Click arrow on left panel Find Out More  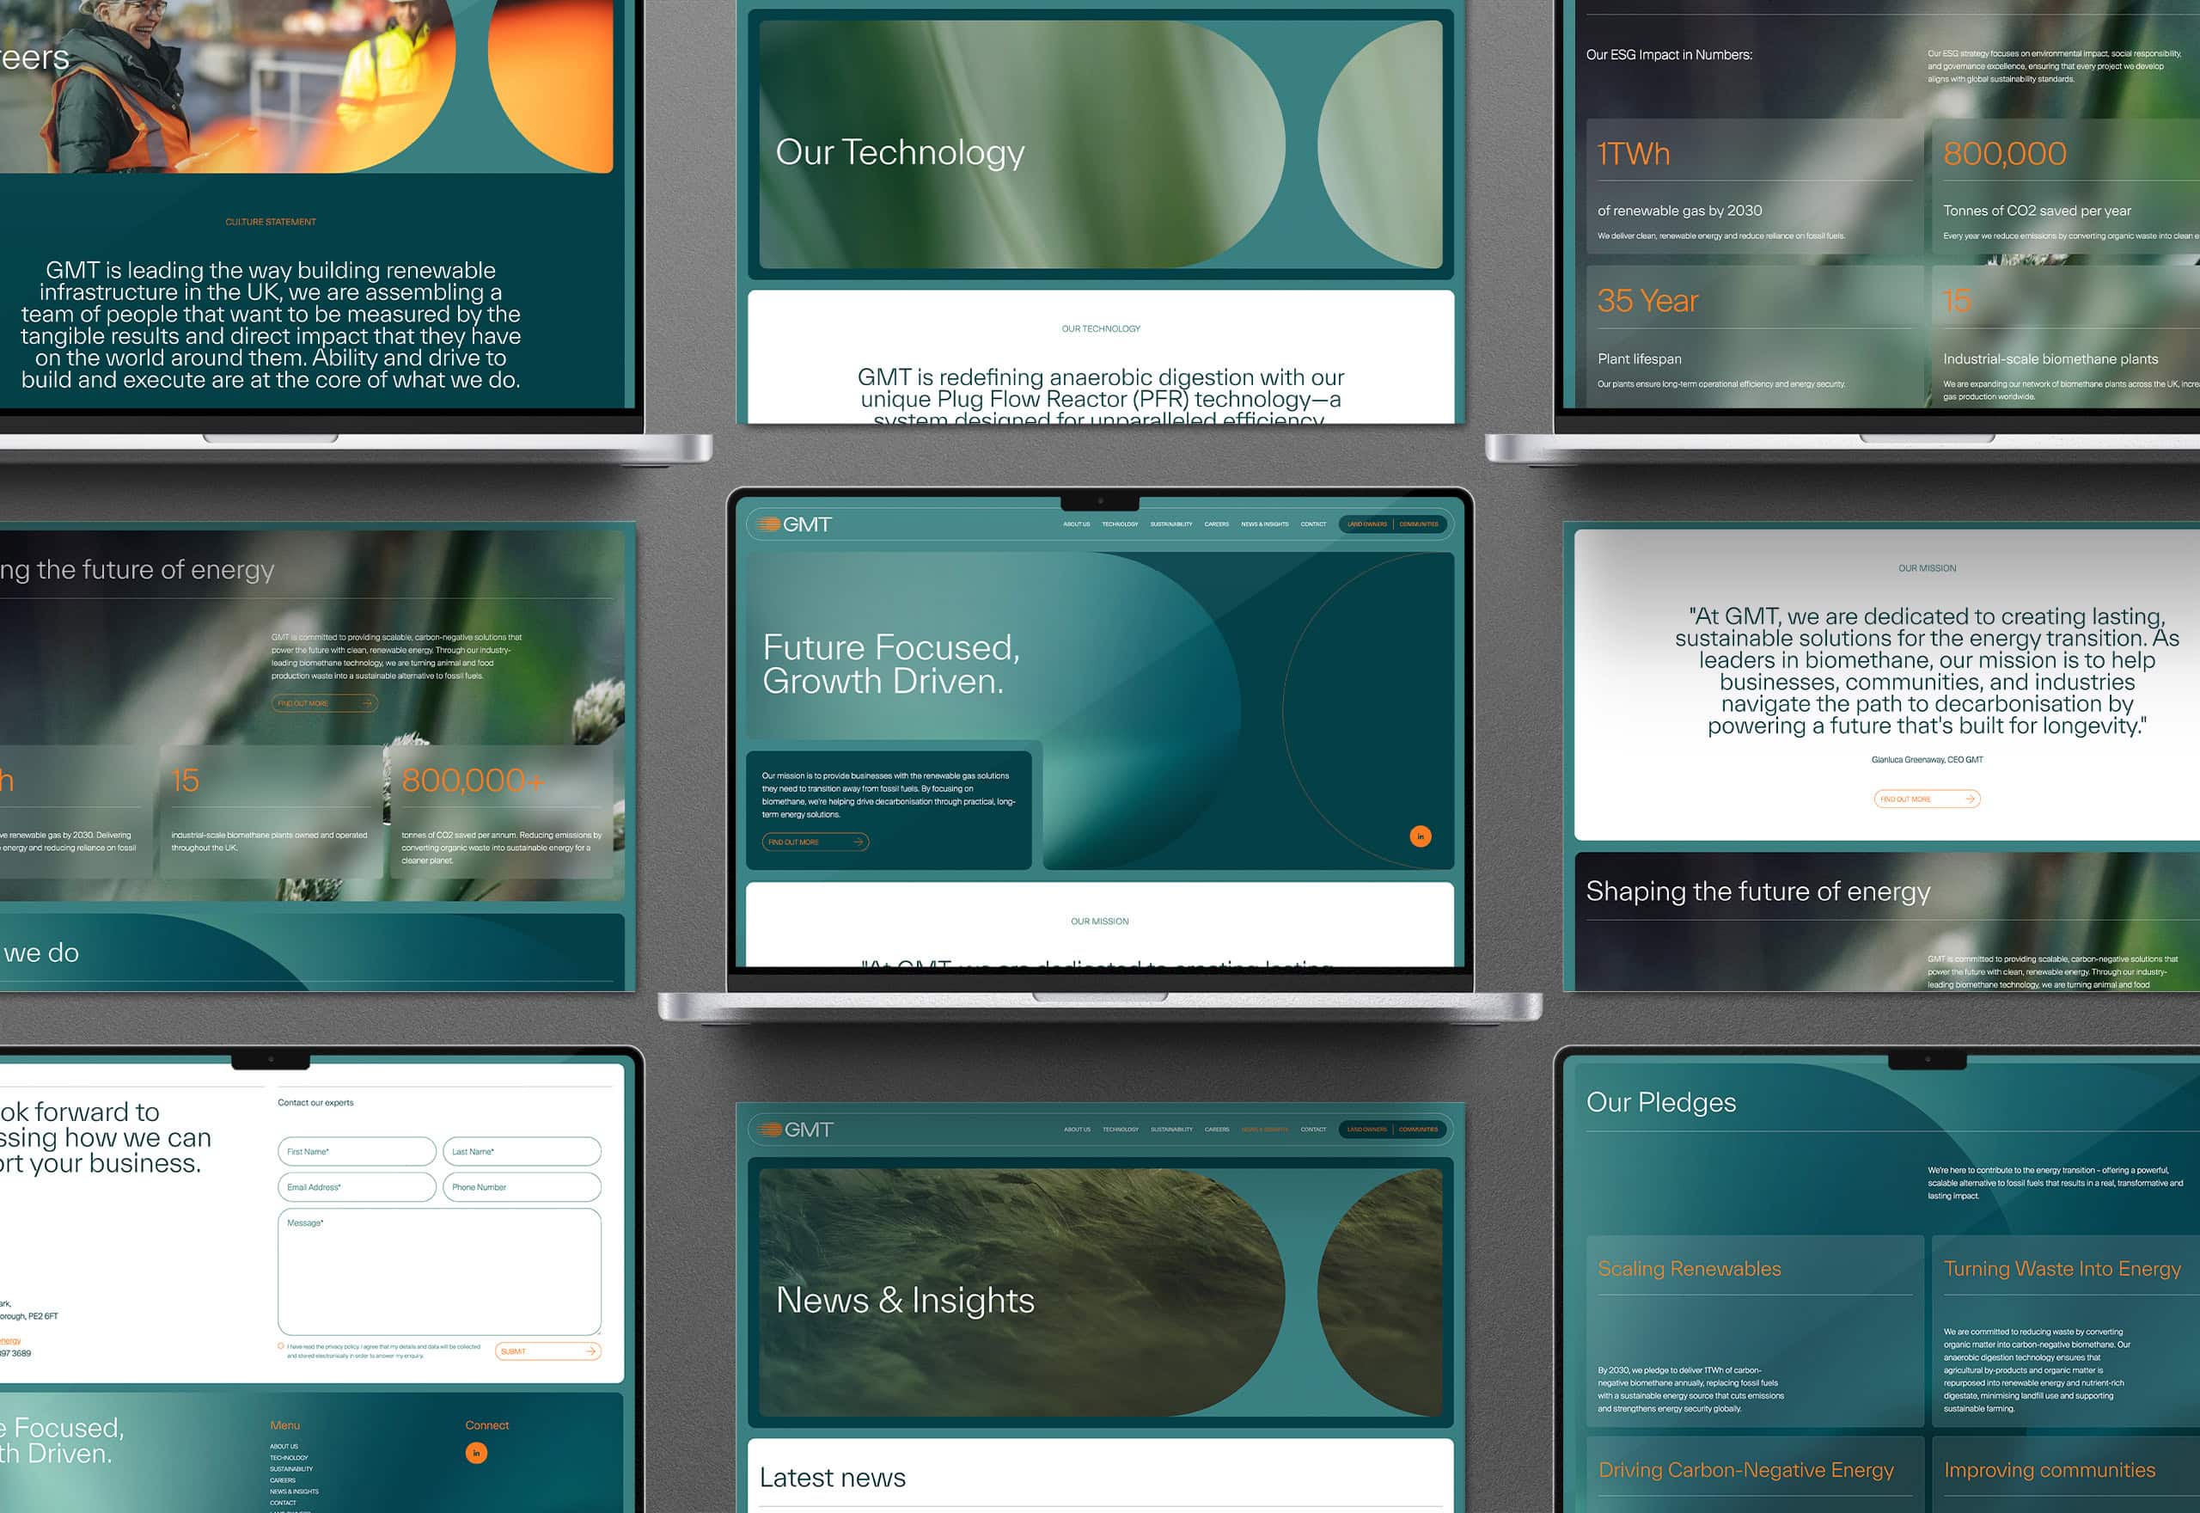click(367, 703)
